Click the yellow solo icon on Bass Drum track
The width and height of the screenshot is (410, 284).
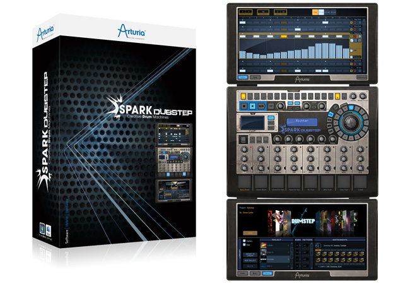(351, 23)
